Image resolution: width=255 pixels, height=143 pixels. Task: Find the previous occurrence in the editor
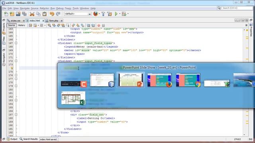pos(54,25)
